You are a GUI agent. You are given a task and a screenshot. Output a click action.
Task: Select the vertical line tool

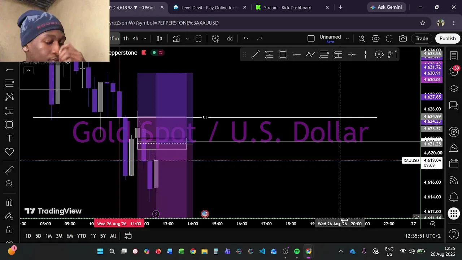[365, 55]
